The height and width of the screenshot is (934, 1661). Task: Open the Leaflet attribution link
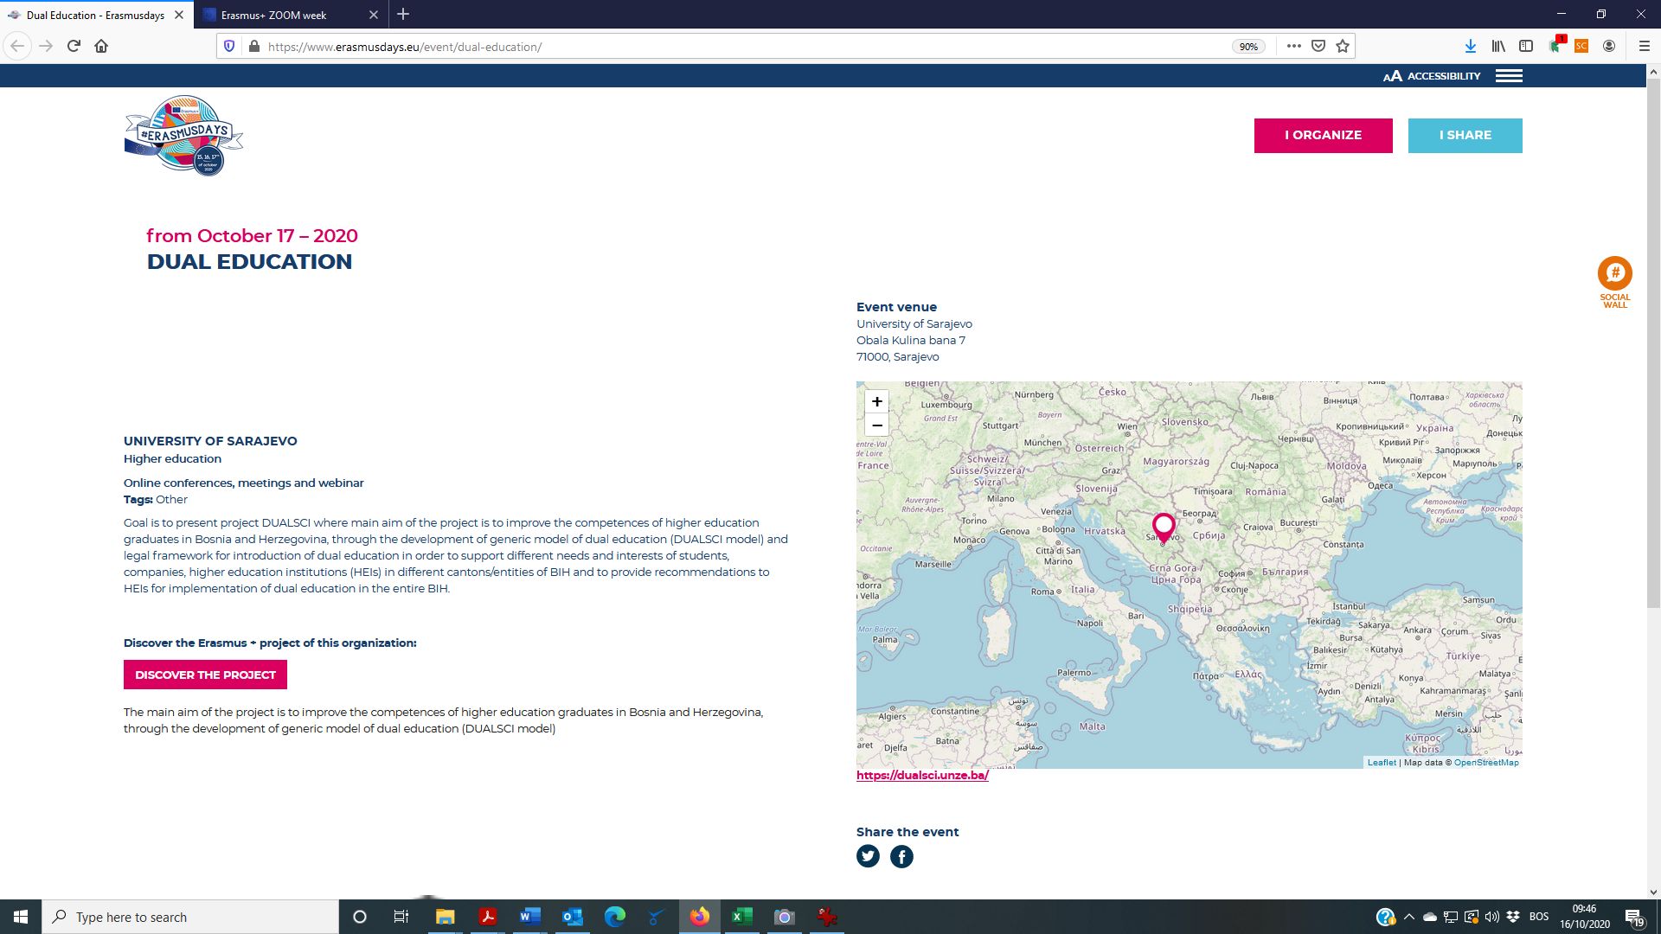(x=1382, y=763)
